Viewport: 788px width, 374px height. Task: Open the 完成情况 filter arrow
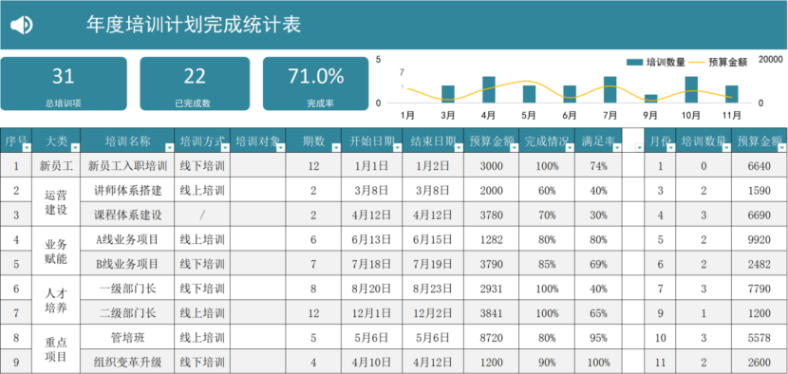pos(570,147)
